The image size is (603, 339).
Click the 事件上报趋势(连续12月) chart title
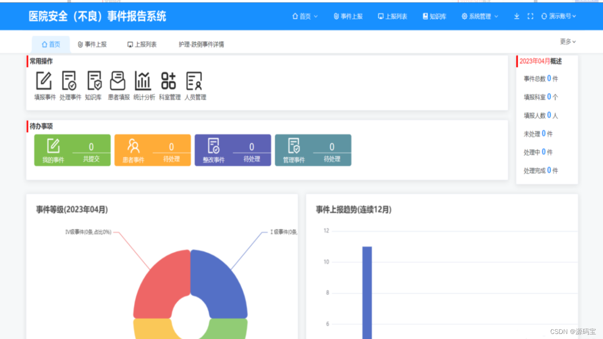point(354,210)
